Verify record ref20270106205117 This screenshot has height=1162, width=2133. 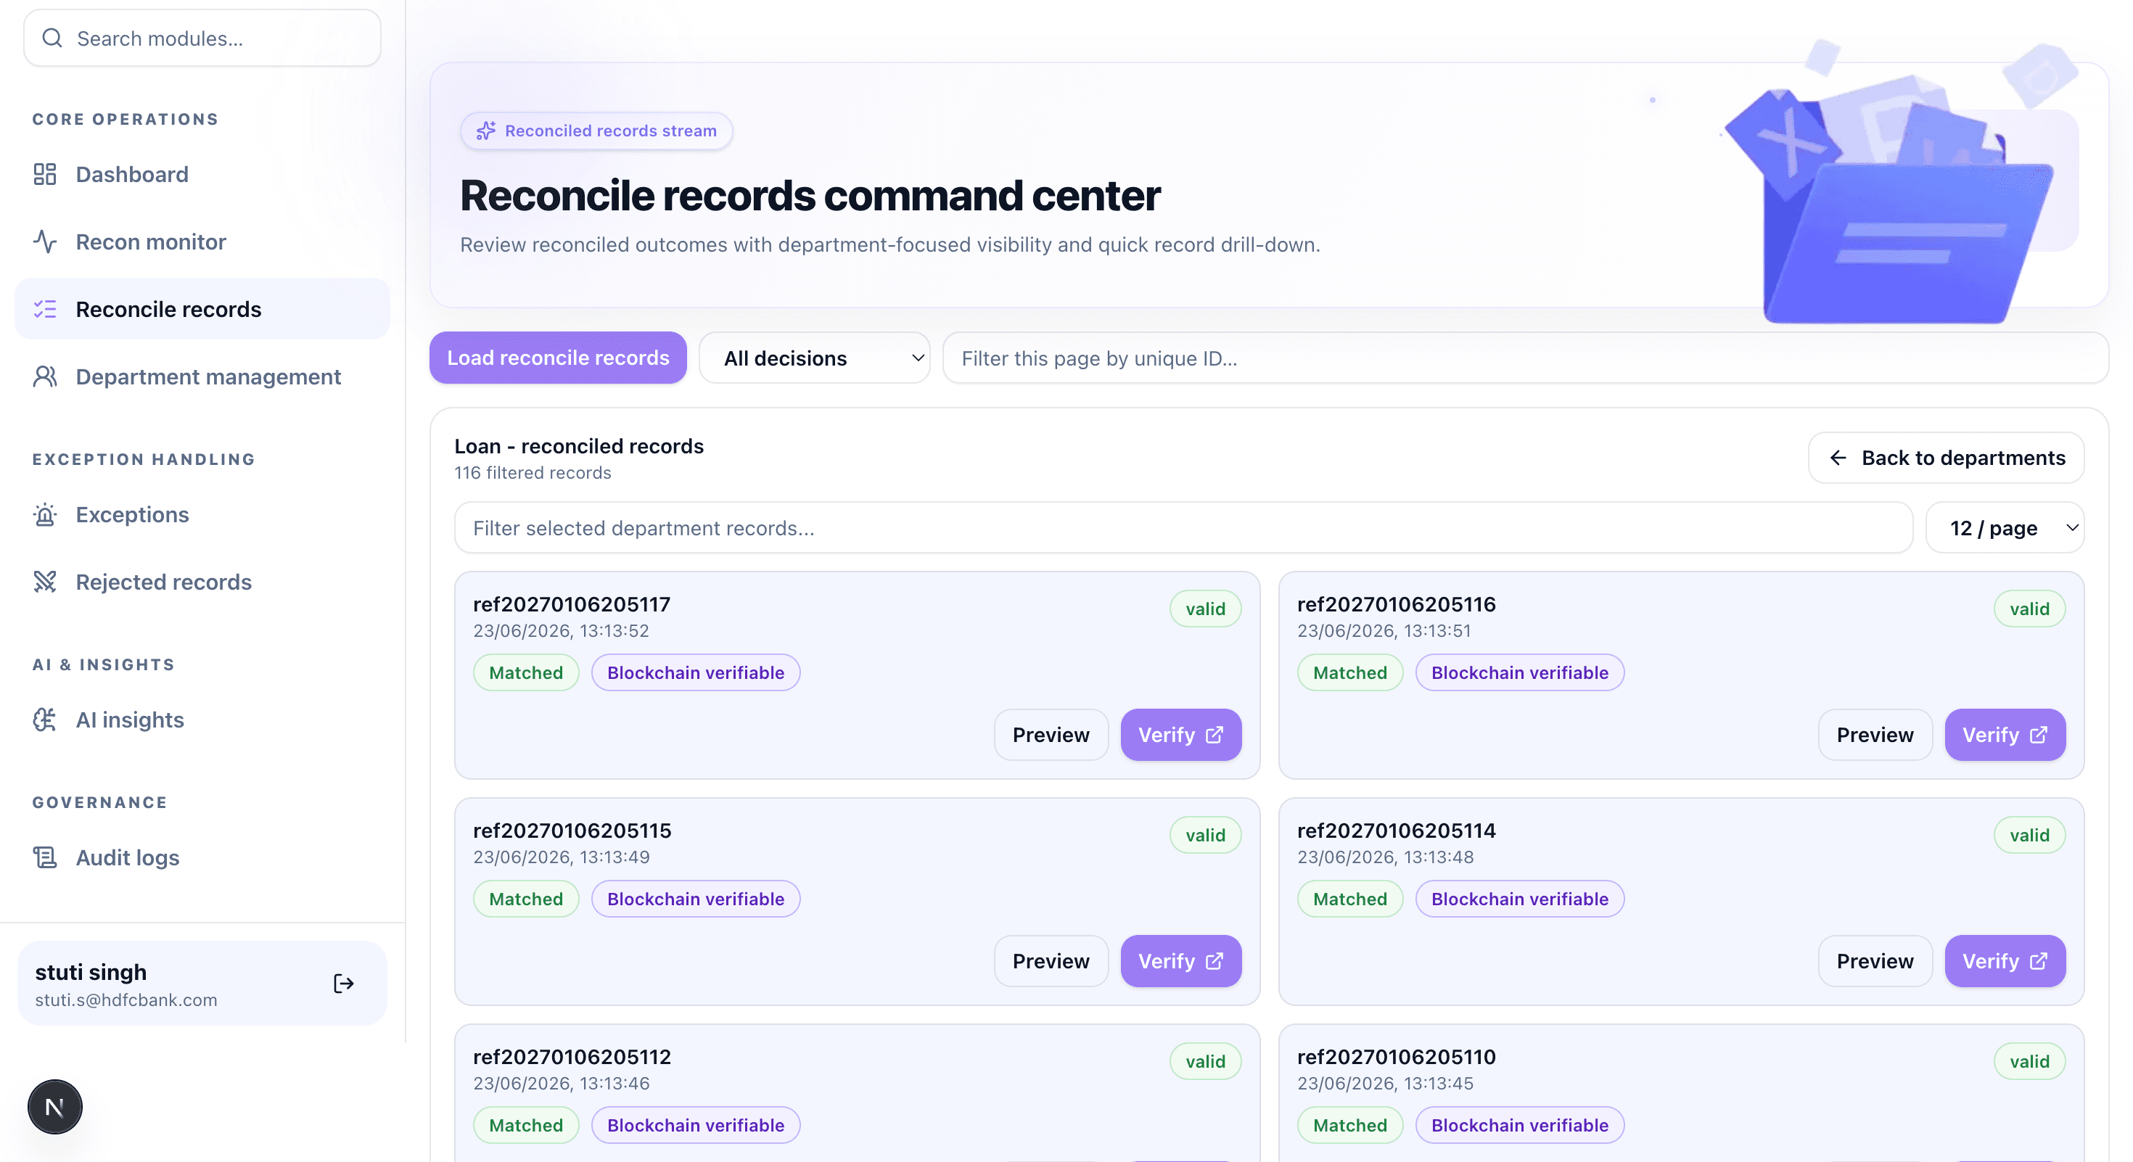[1181, 735]
